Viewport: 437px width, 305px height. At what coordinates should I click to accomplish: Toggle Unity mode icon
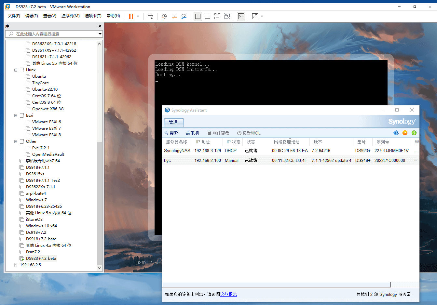227,16
